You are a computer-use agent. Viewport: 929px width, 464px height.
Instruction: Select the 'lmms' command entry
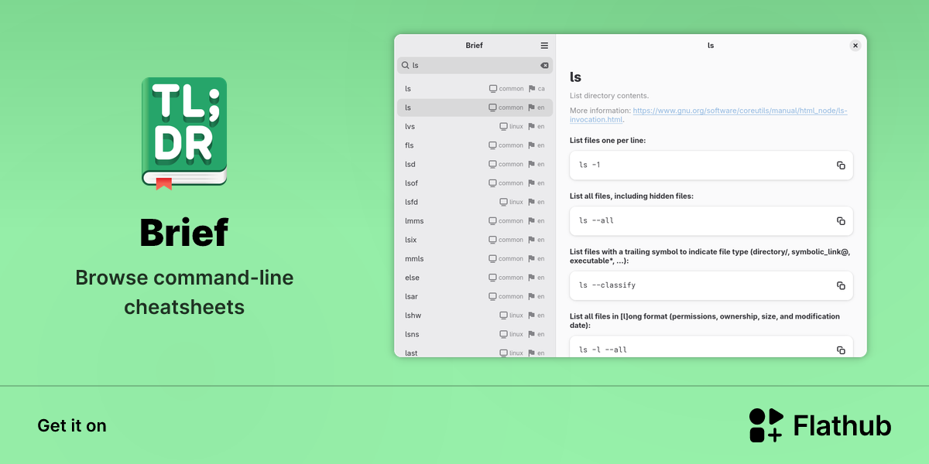pyautogui.click(x=475, y=221)
